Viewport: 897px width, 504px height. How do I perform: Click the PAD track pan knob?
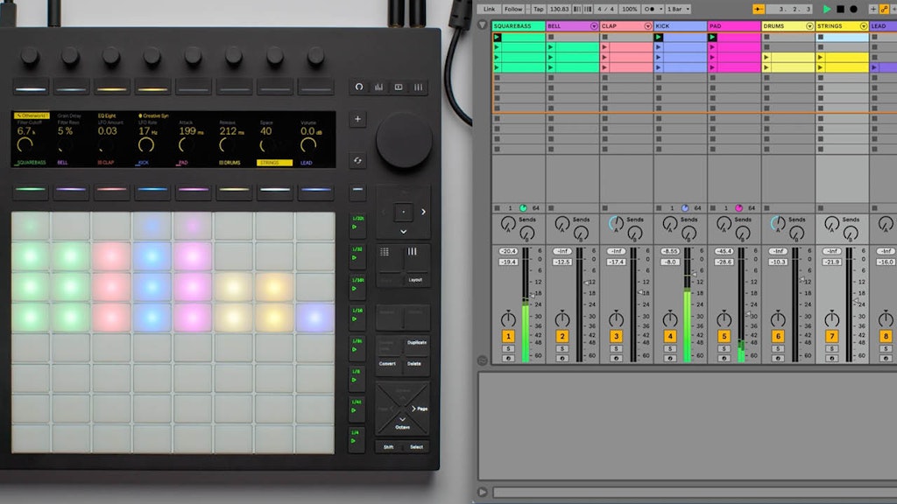coord(724,318)
